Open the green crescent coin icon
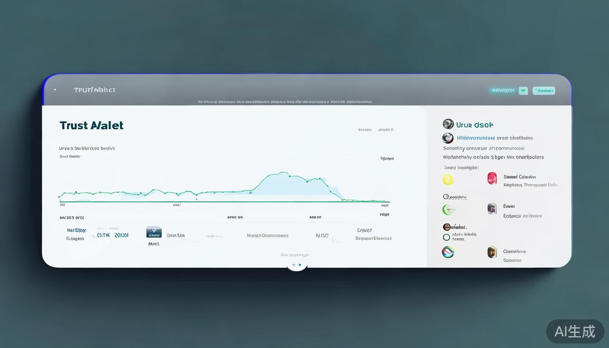609x348 pixels. [448, 209]
